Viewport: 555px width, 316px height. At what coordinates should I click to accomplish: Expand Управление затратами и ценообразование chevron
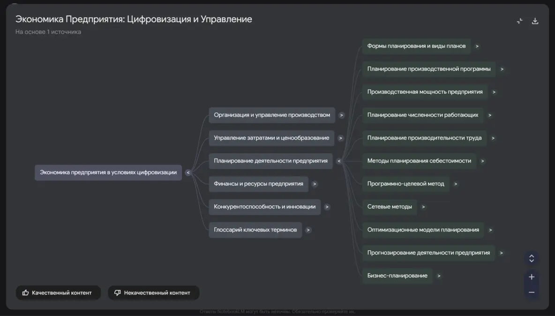coord(341,138)
